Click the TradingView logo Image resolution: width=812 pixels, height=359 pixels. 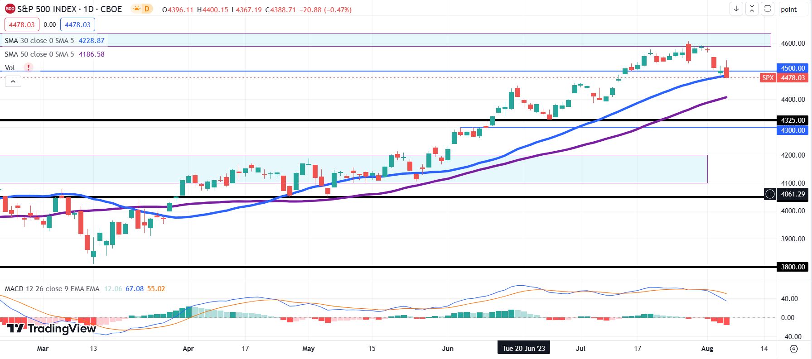point(51,329)
